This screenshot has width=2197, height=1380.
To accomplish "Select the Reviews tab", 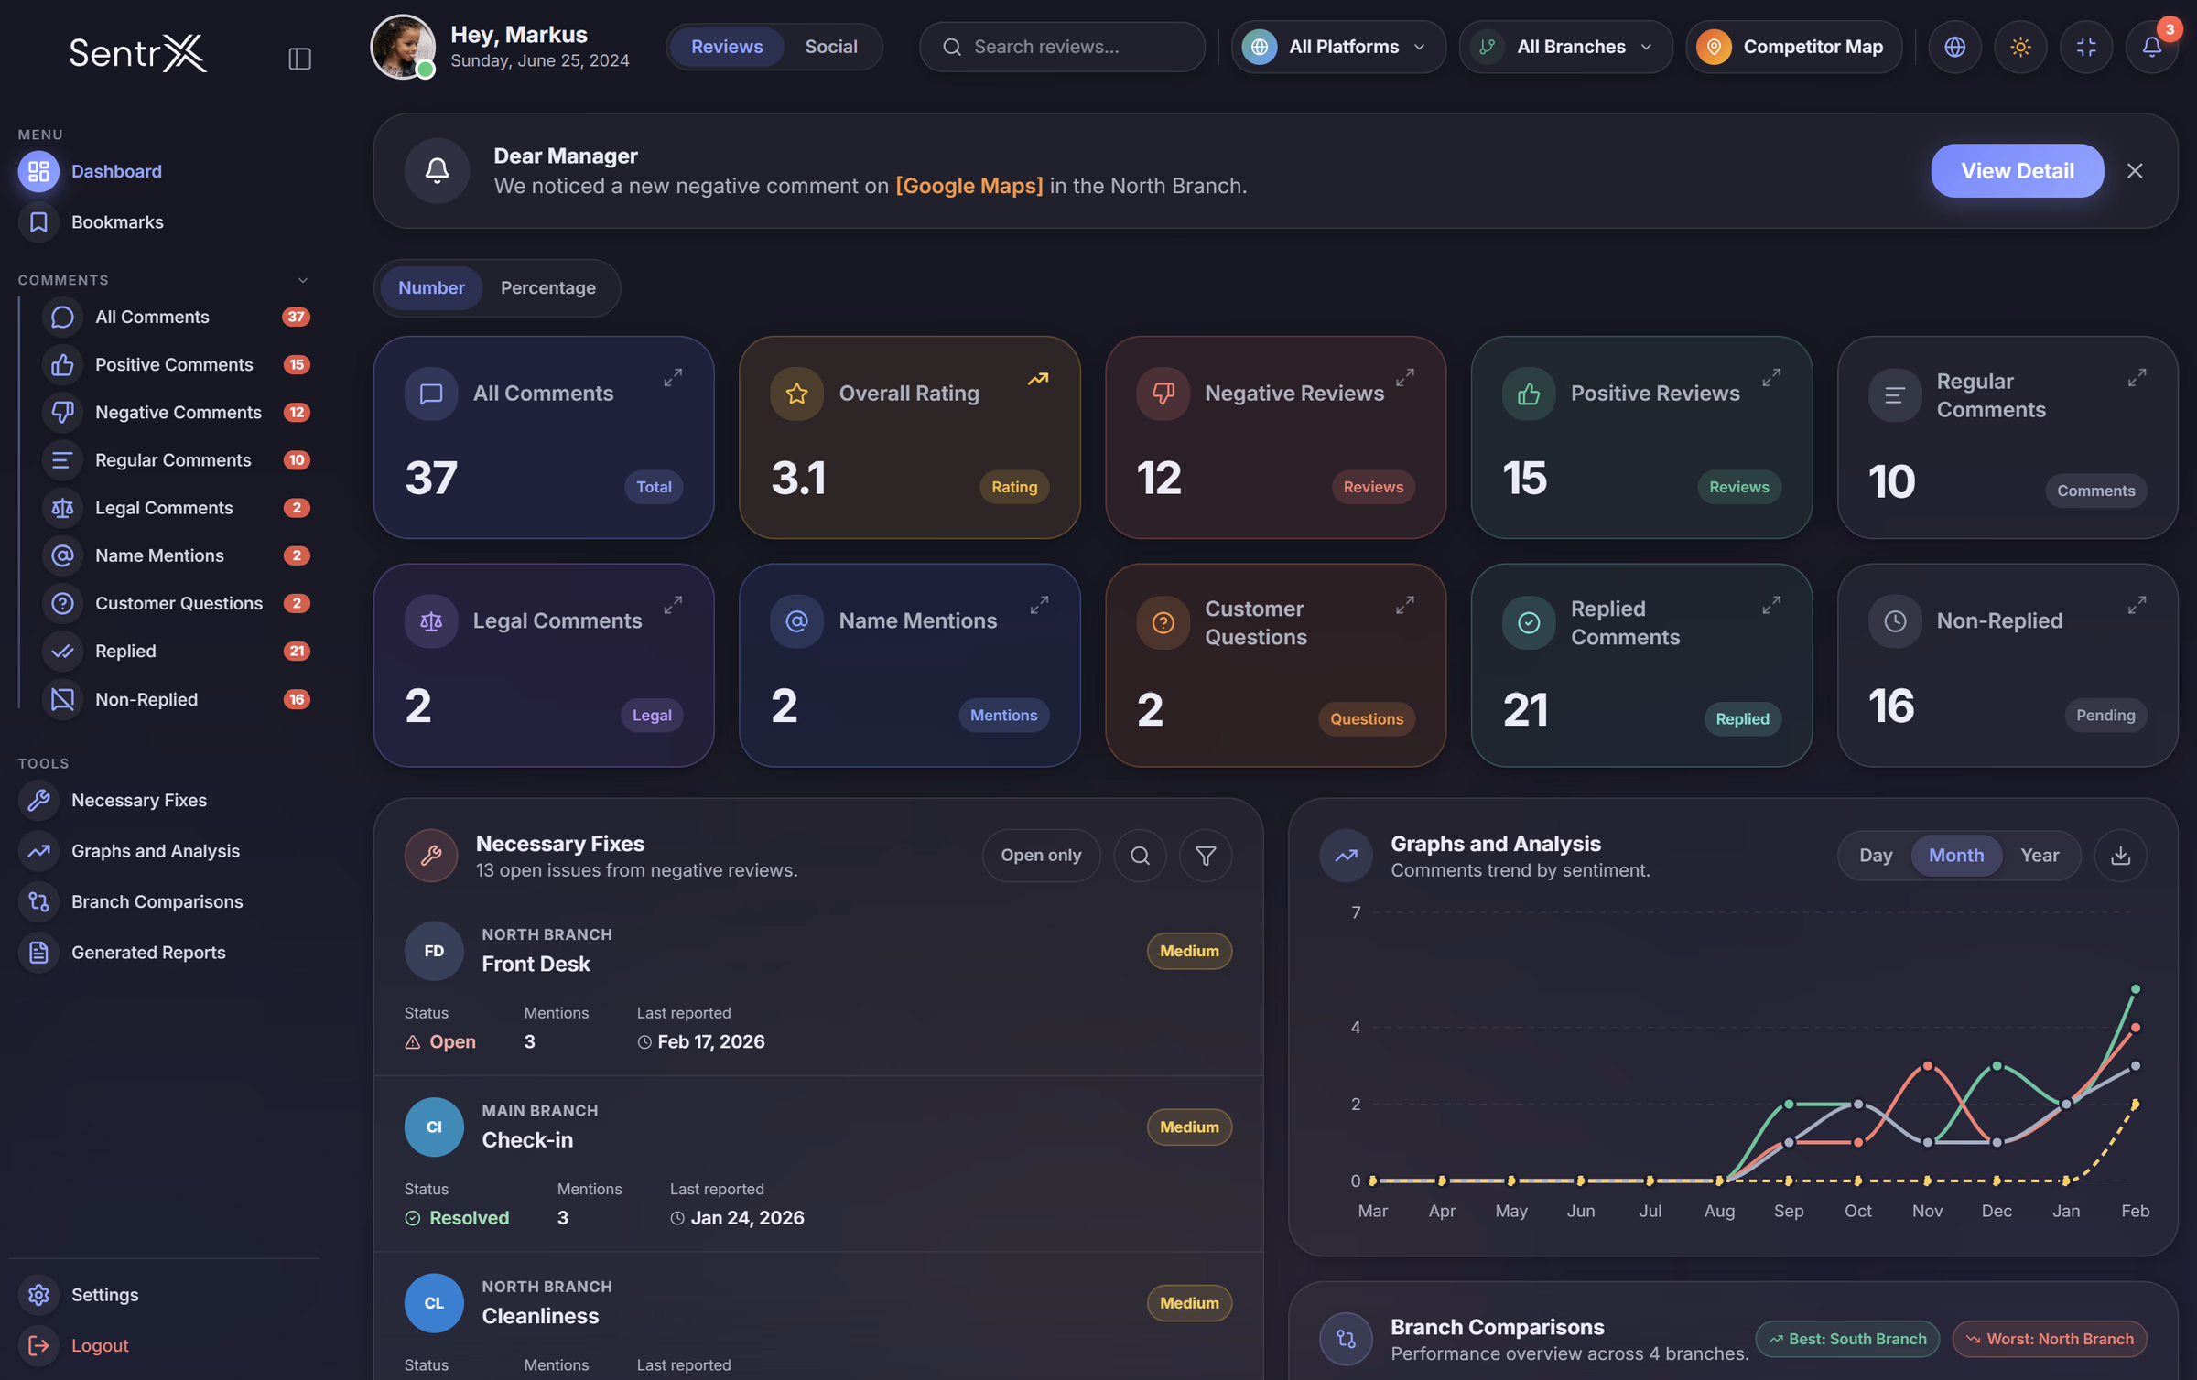I will 727,47.
